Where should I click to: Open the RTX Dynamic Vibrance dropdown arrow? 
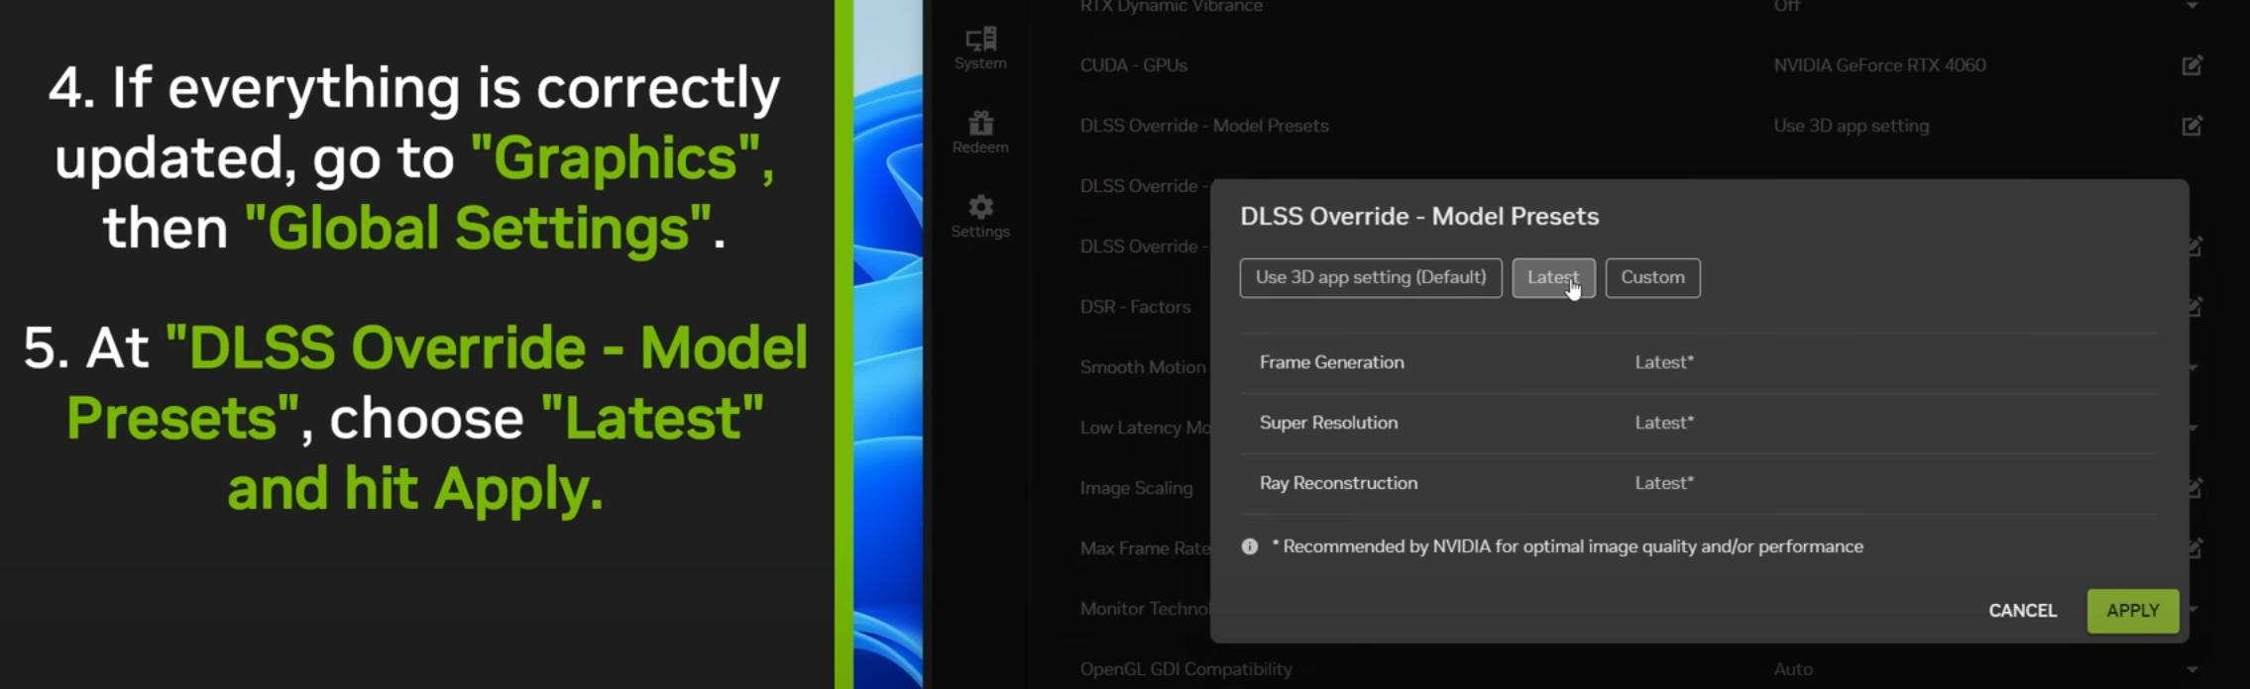(2192, 7)
